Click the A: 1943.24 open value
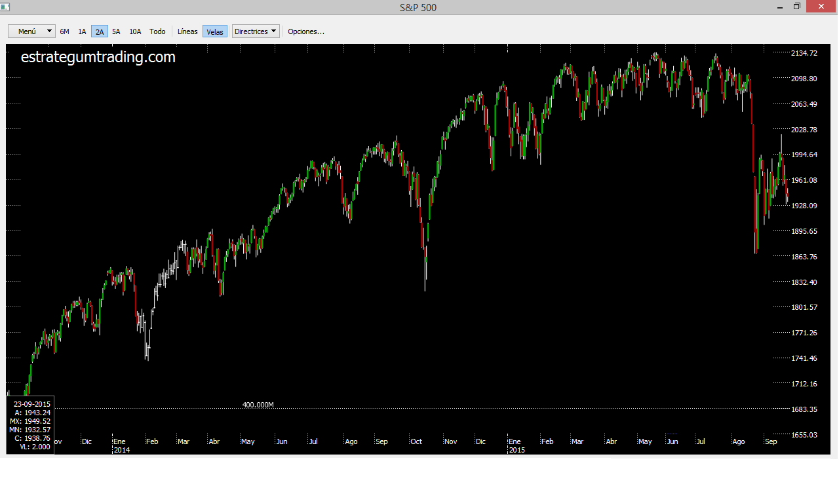Screen dimensions: 839x503 click(32, 413)
